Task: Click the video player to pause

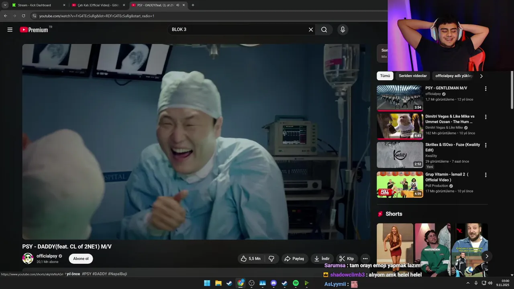Action: click(196, 142)
